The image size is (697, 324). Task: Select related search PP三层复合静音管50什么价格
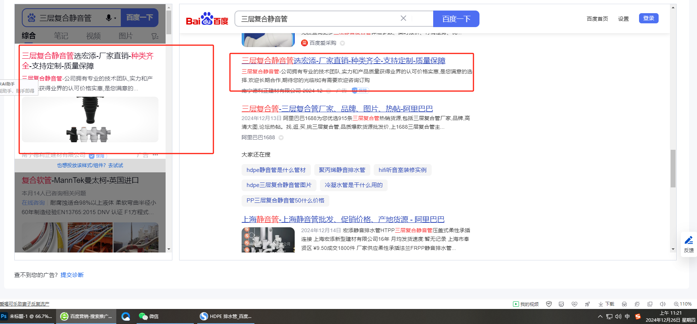point(285,201)
